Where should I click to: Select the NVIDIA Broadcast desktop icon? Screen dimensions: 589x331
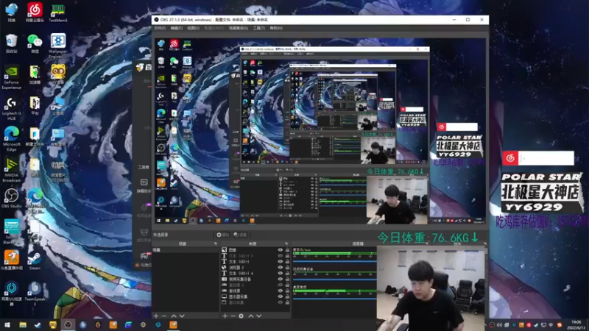11,170
